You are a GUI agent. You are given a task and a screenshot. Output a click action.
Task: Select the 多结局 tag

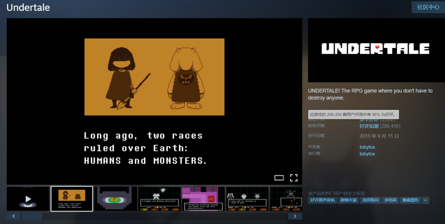click(x=390, y=200)
